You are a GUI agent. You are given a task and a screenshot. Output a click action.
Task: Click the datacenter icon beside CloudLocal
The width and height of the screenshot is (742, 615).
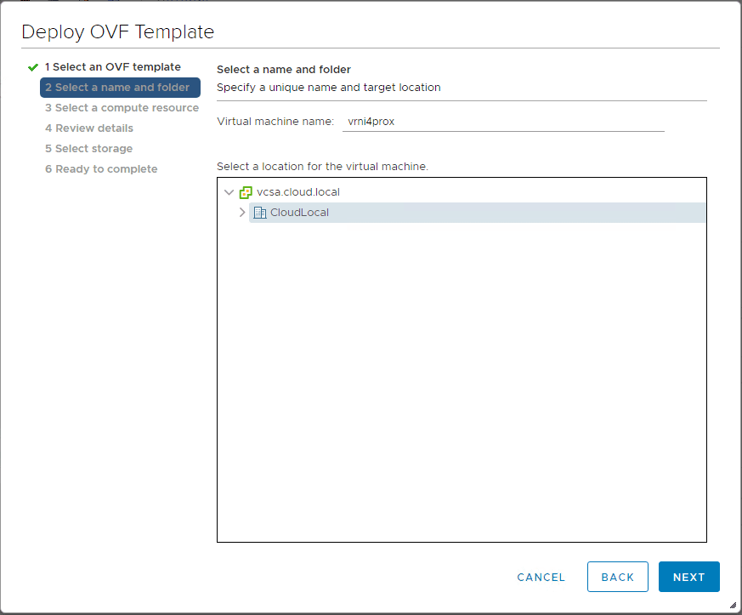[x=260, y=213]
